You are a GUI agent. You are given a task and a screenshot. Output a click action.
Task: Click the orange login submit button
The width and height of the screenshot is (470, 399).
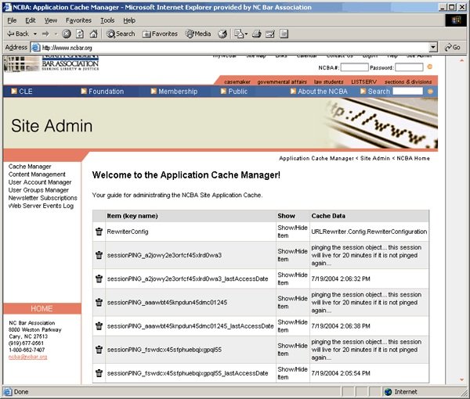click(429, 67)
